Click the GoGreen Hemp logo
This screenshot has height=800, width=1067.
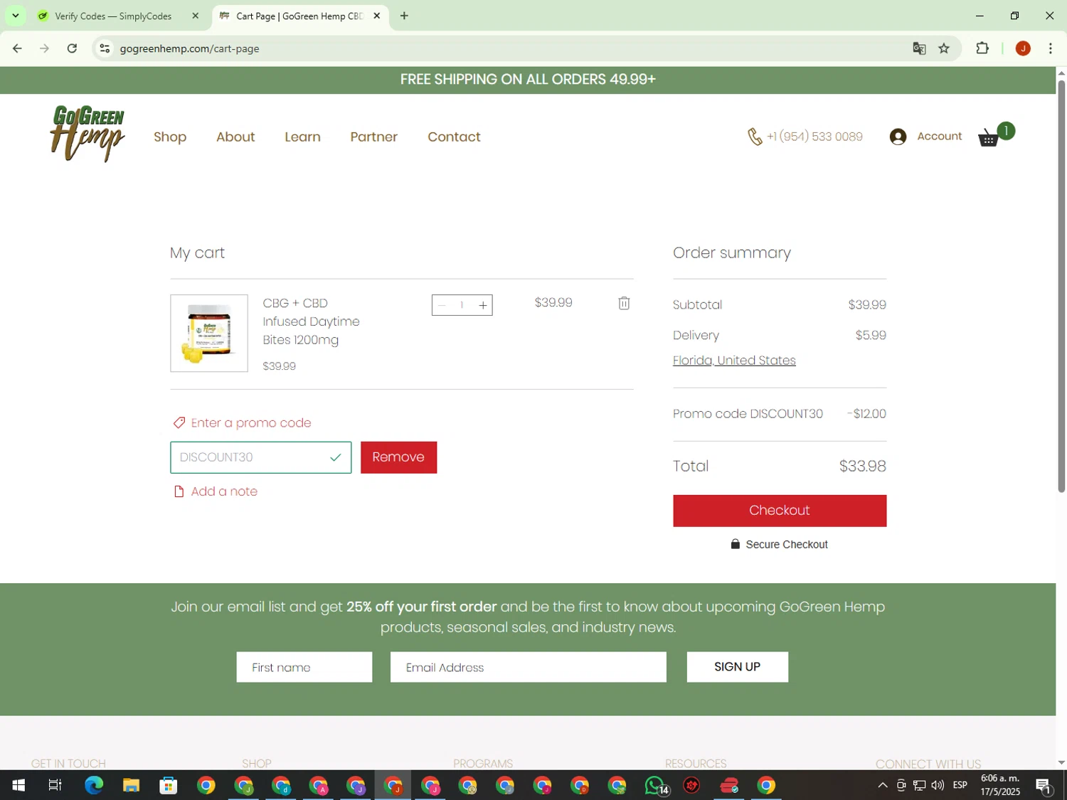point(87,134)
